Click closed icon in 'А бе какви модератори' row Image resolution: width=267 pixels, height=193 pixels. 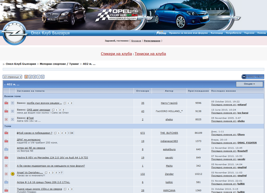pyautogui.click(x=6, y=166)
